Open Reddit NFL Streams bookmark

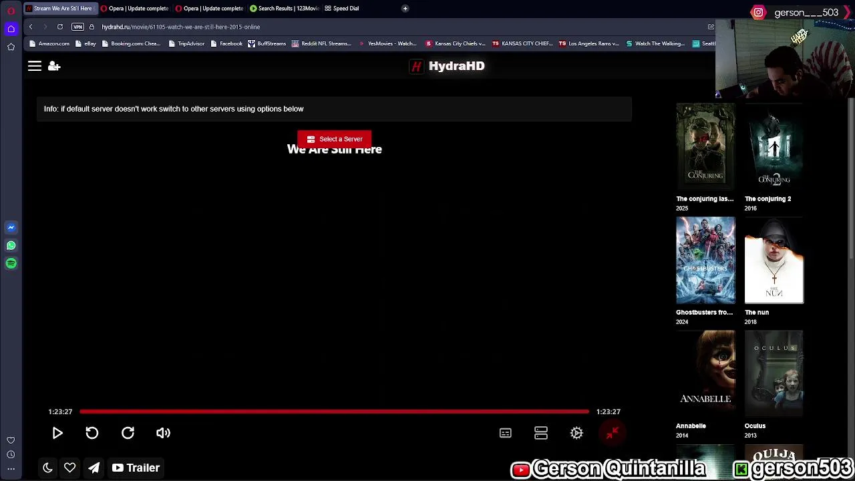pyautogui.click(x=321, y=43)
